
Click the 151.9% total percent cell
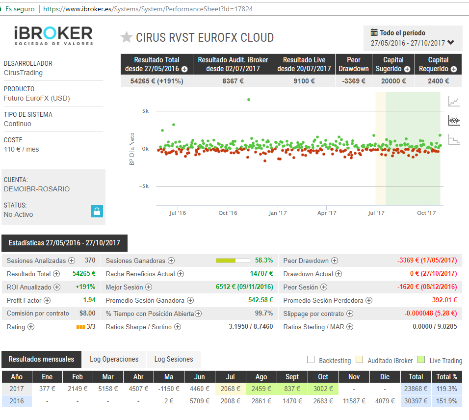[446, 401]
